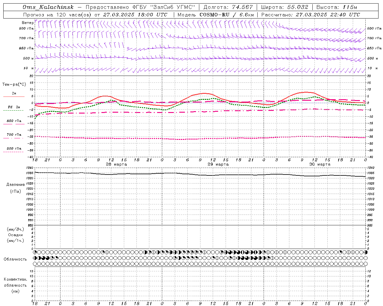Click the "Давление" pressure panel label
Viewport: 383px width, 306px height.
point(16,185)
